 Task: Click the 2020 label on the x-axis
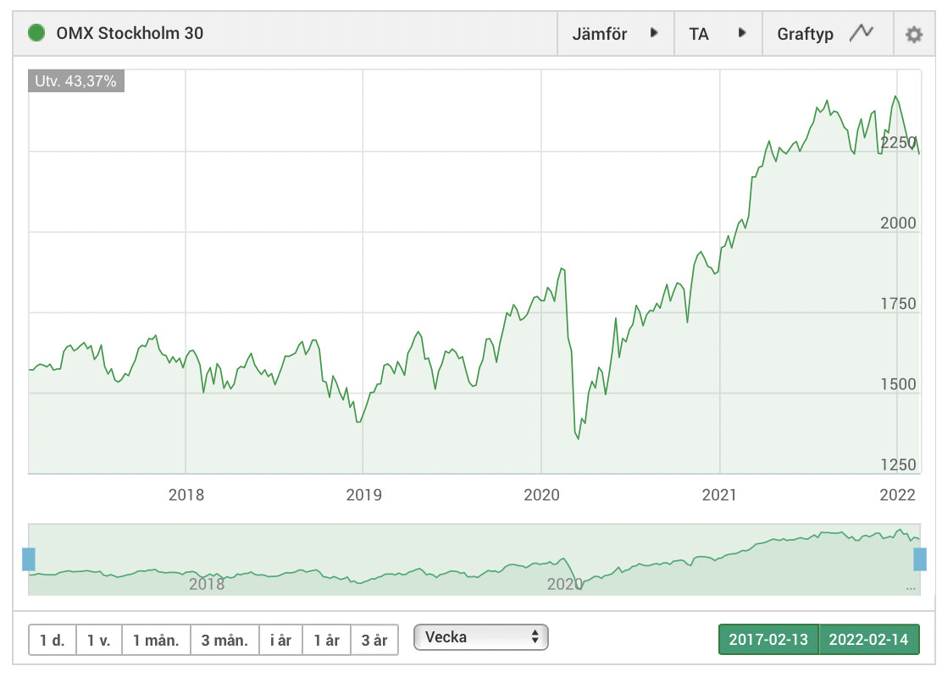coord(541,495)
